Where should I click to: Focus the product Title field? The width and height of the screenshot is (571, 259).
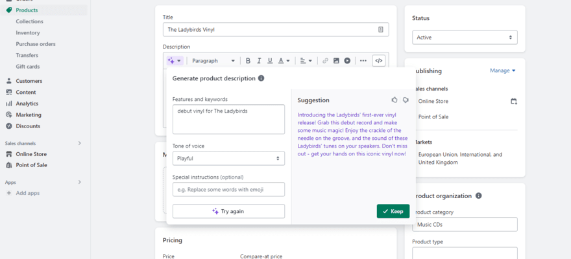(276, 29)
